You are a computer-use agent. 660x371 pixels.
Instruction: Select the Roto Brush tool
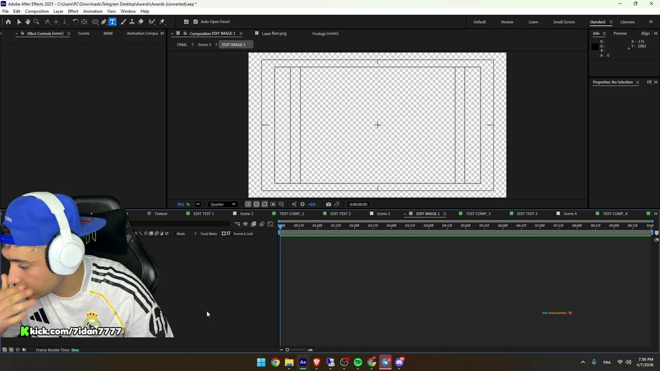tap(152, 22)
